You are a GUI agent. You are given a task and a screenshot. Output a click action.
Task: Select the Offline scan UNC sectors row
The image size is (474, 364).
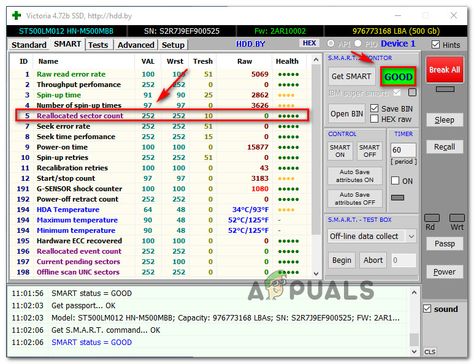pyautogui.click(x=159, y=272)
